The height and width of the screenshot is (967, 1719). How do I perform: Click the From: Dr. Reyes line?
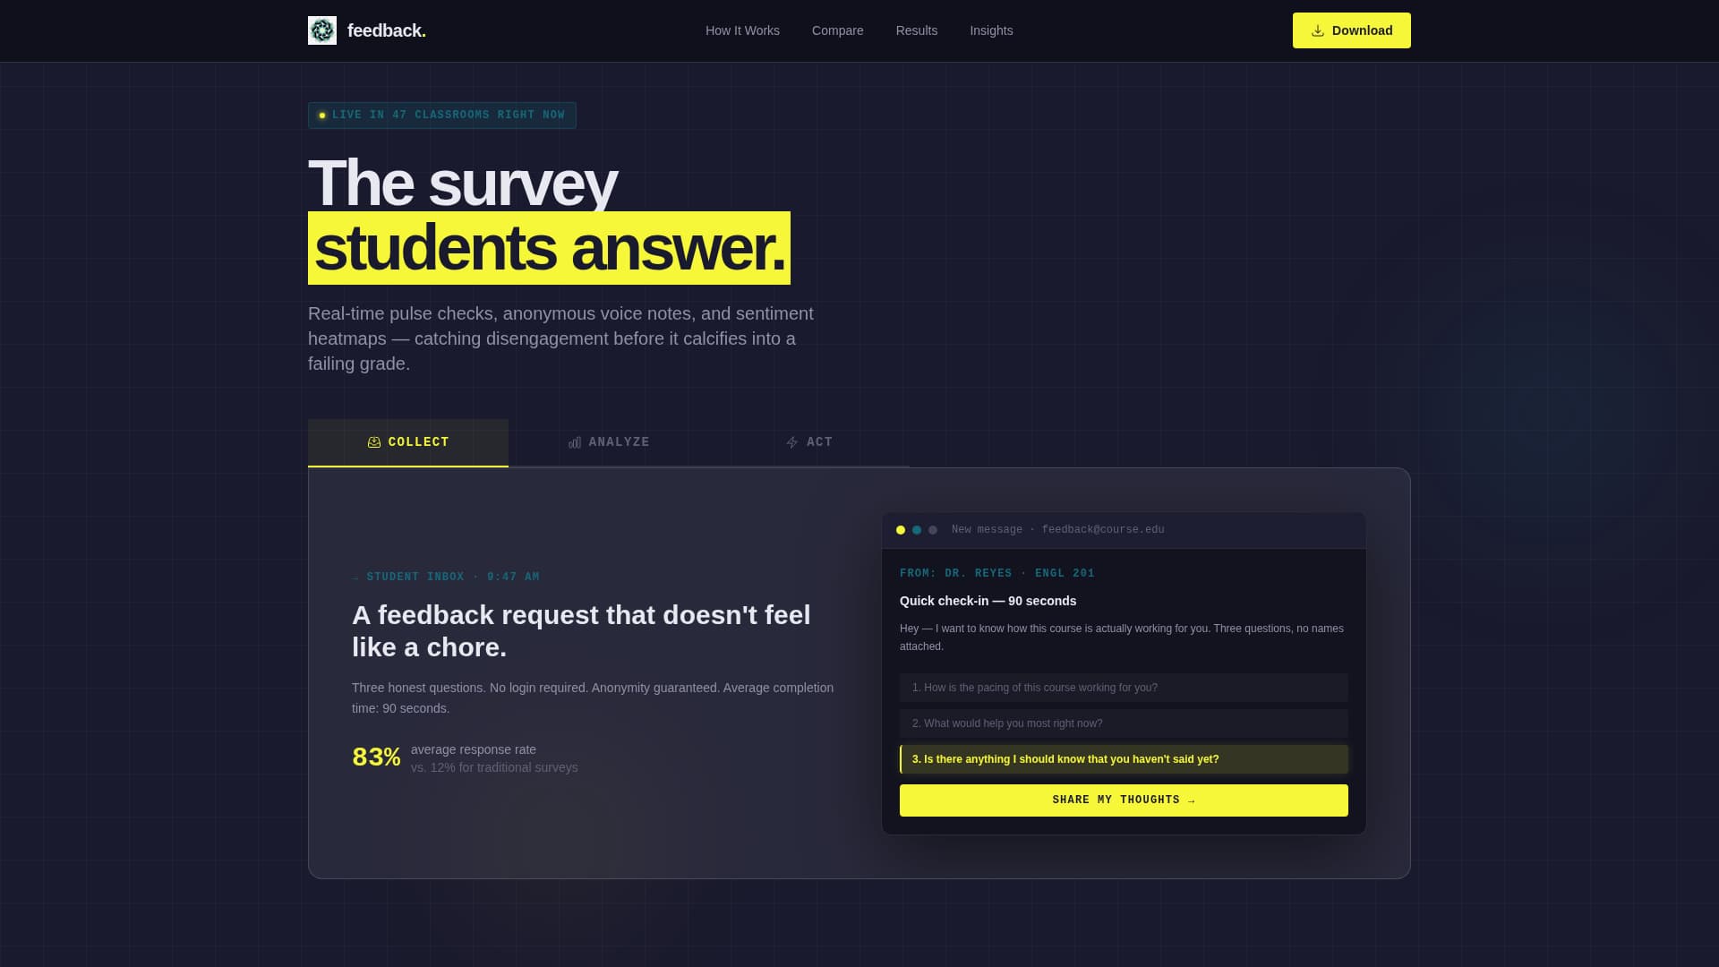(997, 574)
